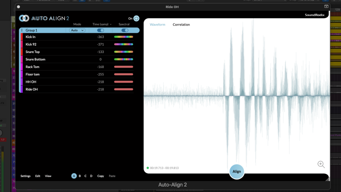
Task: Click the Auto Align 2 logo icon
Action: 24,18
